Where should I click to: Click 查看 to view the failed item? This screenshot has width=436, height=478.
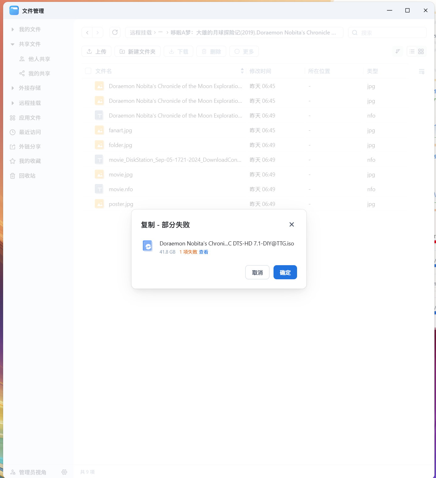click(x=204, y=252)
